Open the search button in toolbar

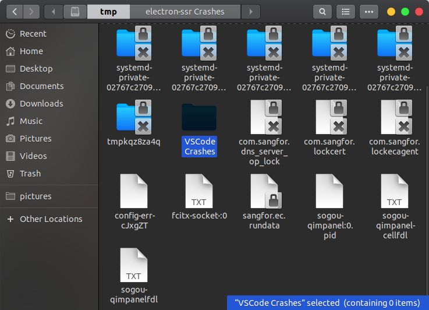click(x=322, y=12)
